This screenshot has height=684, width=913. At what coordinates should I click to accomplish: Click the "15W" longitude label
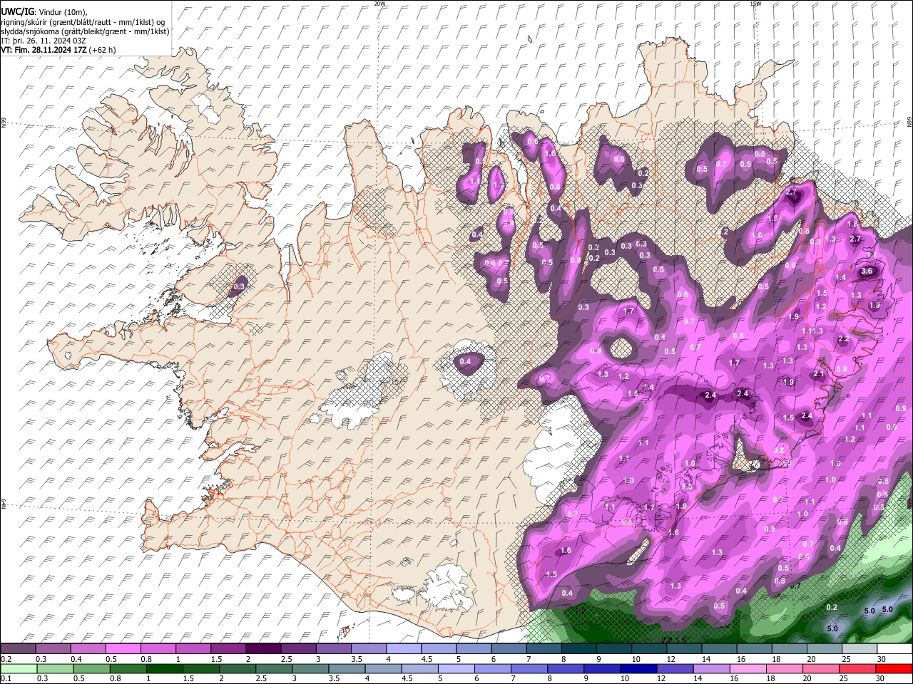[755, 4]
